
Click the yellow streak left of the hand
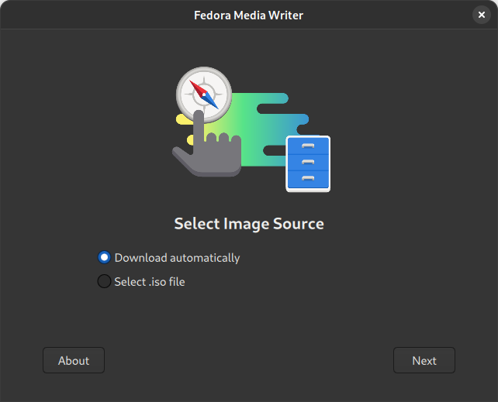click(184, 119)
